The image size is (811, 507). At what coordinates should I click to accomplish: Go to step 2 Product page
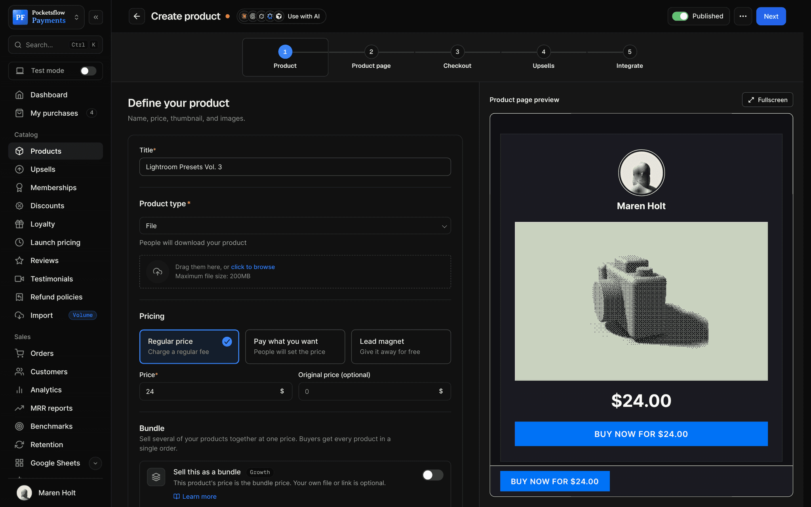pos(371,57)
